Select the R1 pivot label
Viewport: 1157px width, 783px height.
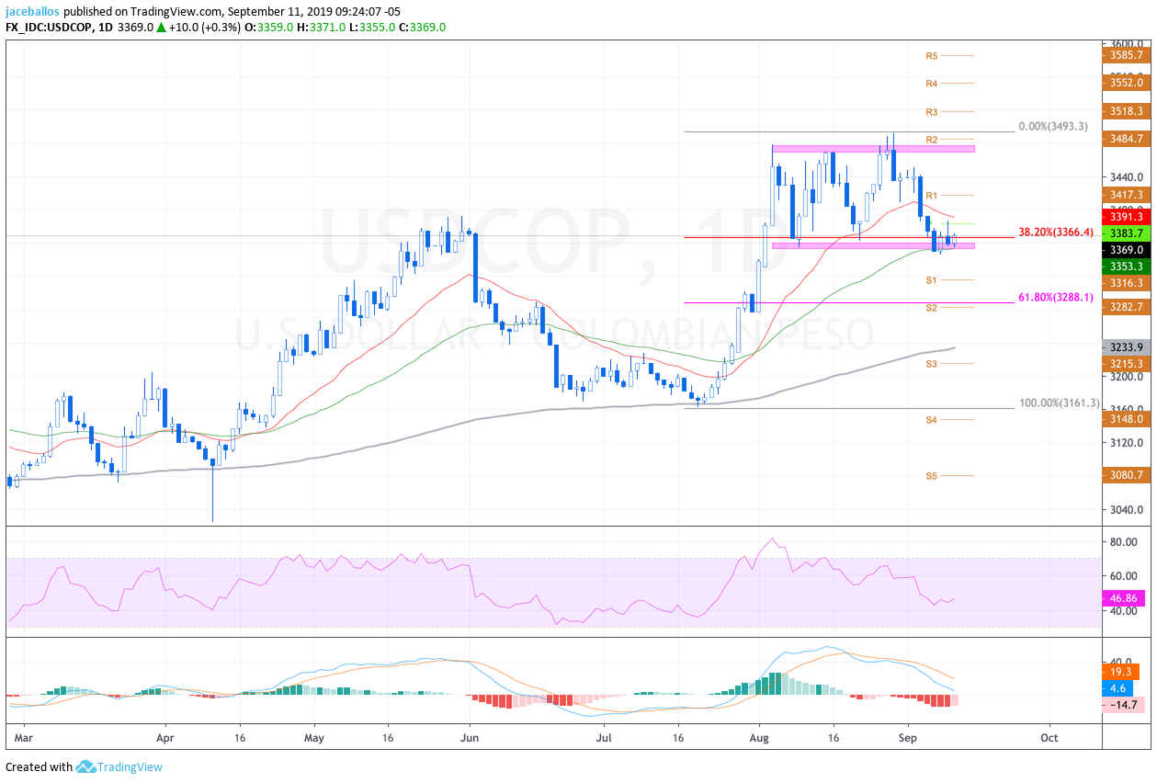(x=932, y=196)
